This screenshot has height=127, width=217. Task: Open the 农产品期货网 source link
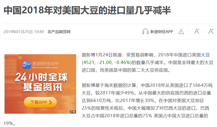tap(59, 32)
